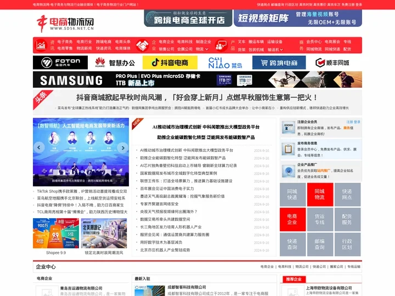Click the red 同城物流 tile

pos(320,195)
